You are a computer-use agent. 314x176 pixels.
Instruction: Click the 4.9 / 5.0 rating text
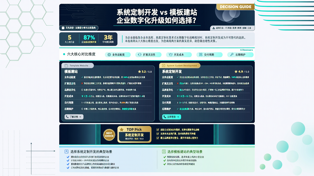click(244, 71)
